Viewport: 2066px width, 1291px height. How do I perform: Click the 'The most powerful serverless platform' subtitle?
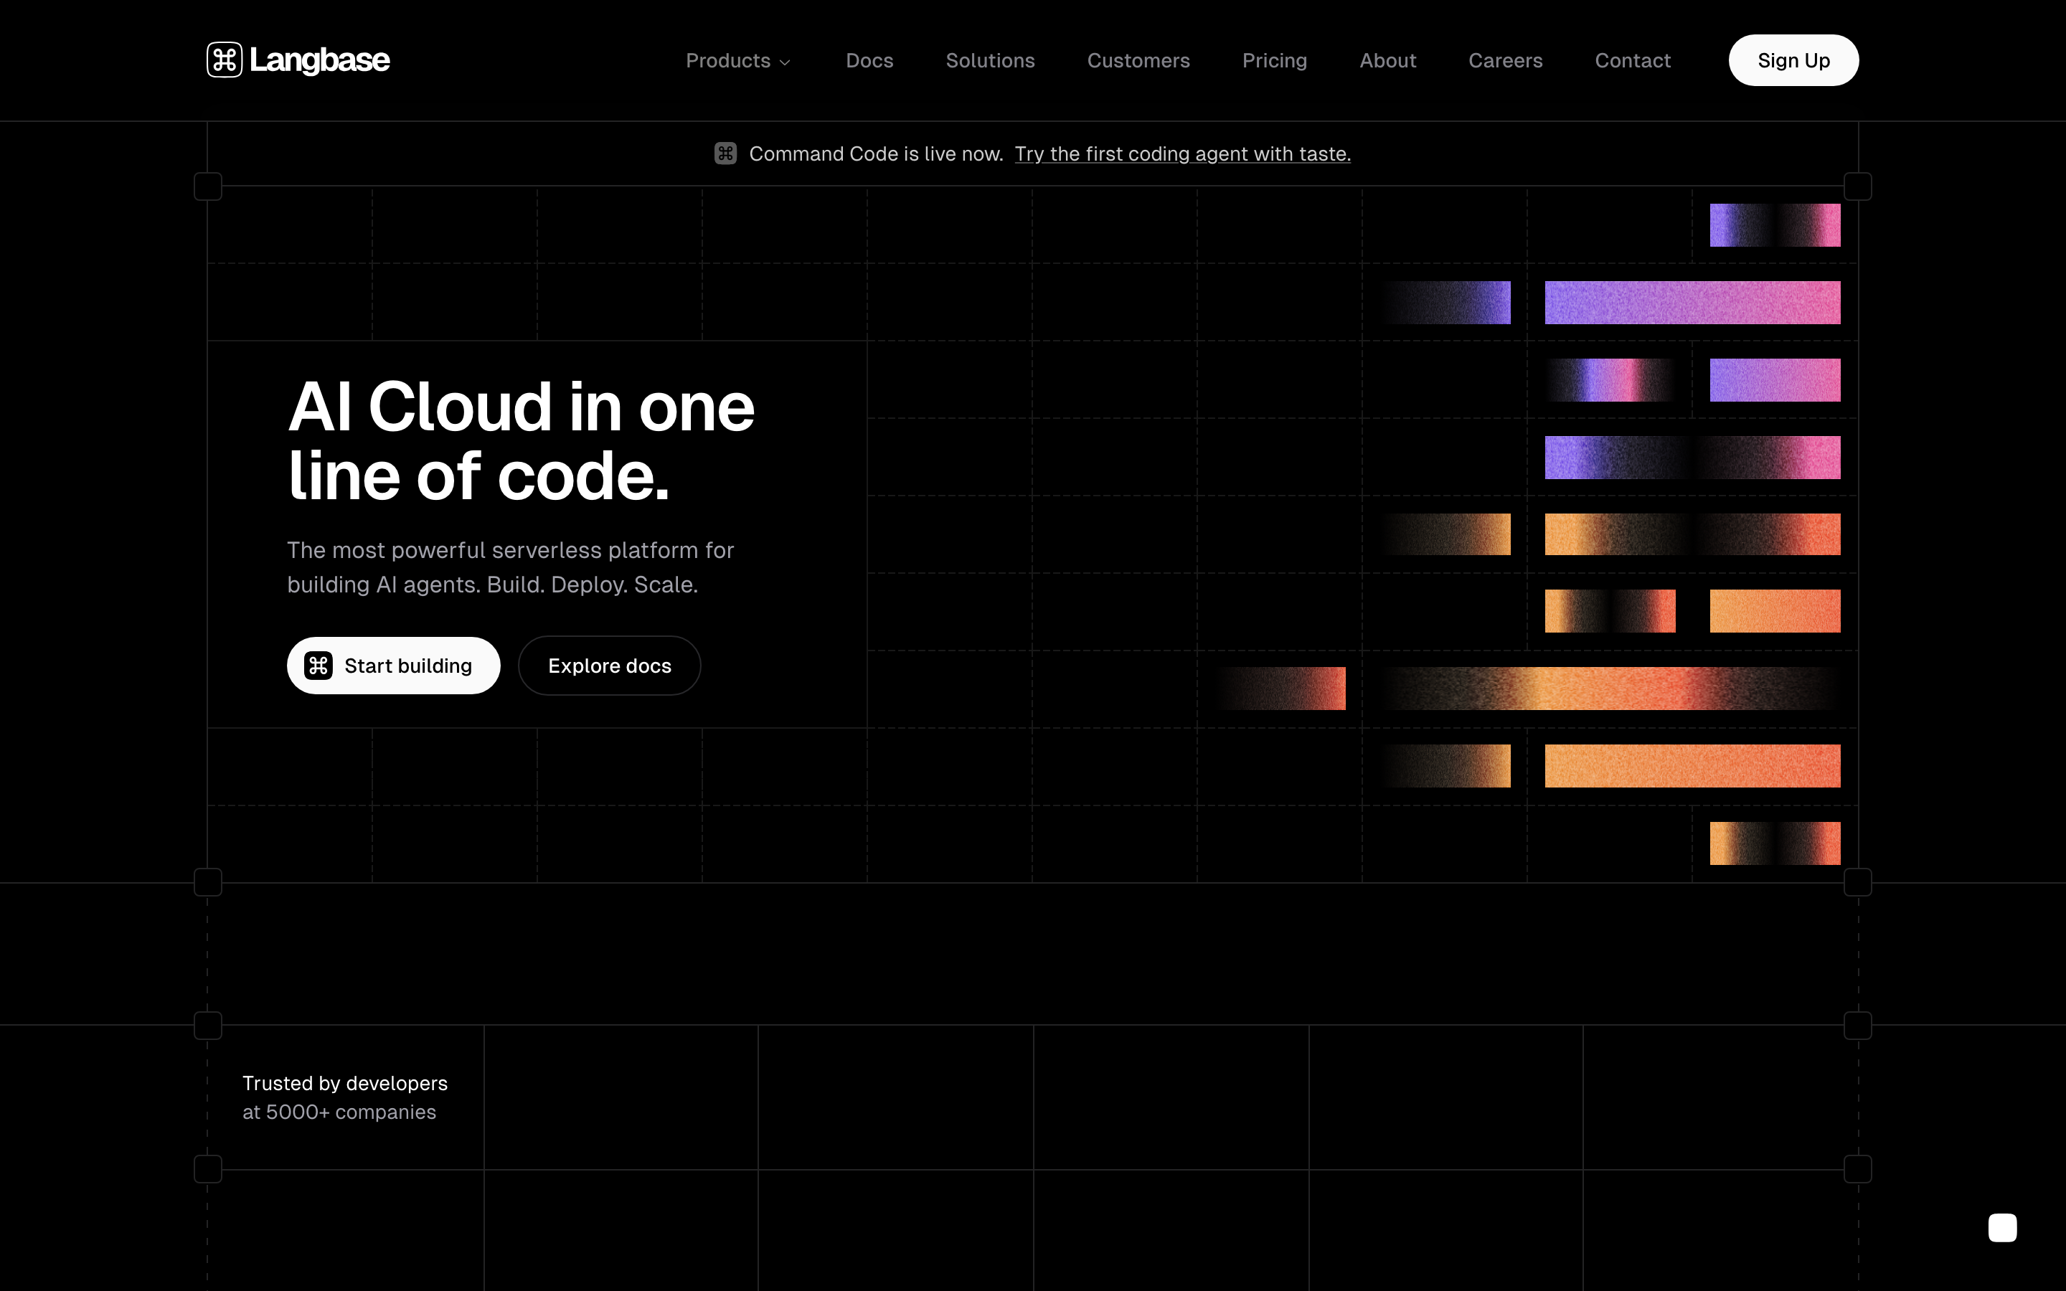tap(511, 567)
